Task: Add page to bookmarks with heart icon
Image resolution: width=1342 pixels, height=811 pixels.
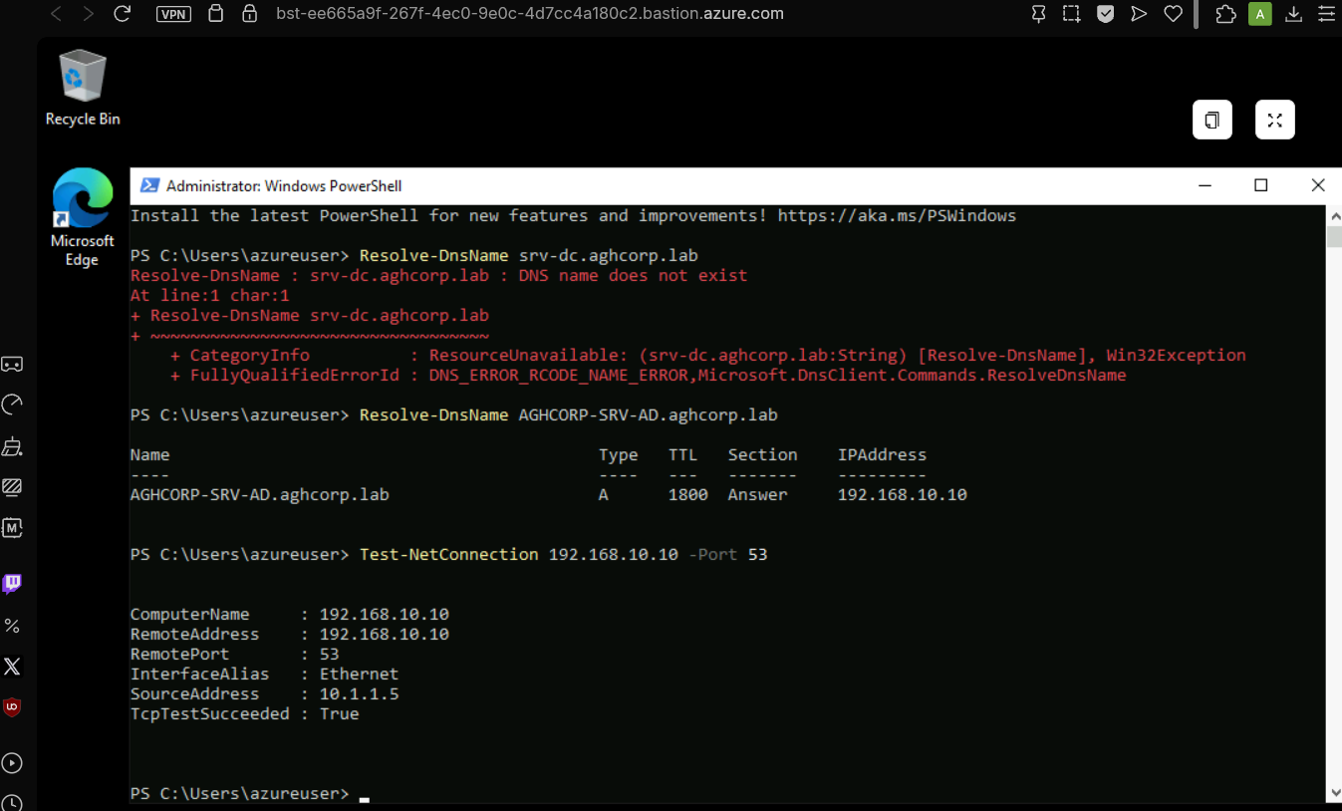Action: click(1174, 14)
